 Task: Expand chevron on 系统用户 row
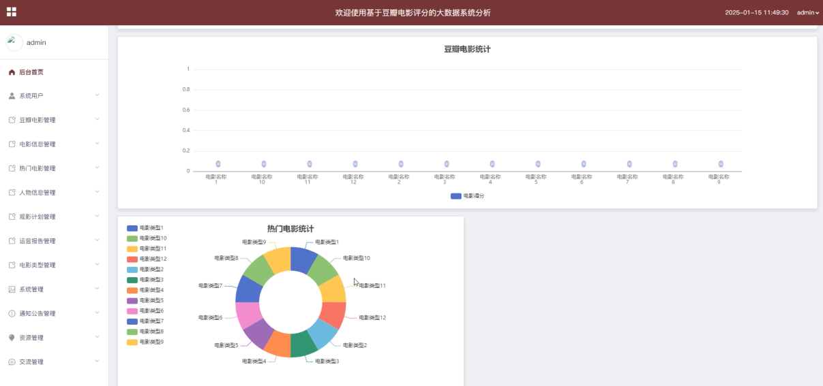pos(97,95)
